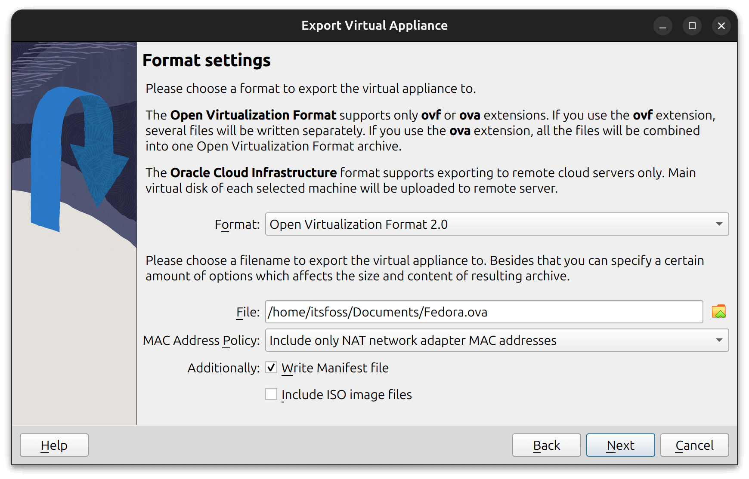
Task: Maximize the dialog window
Action: click(692, 26)
